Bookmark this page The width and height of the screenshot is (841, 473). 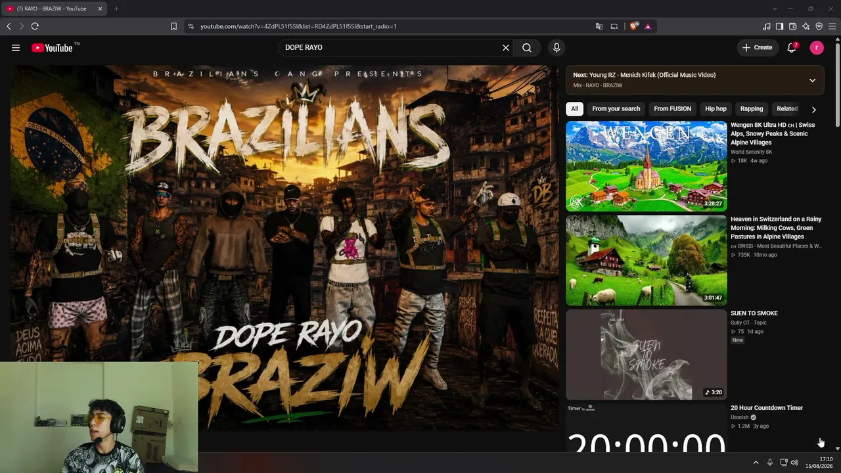173,26
